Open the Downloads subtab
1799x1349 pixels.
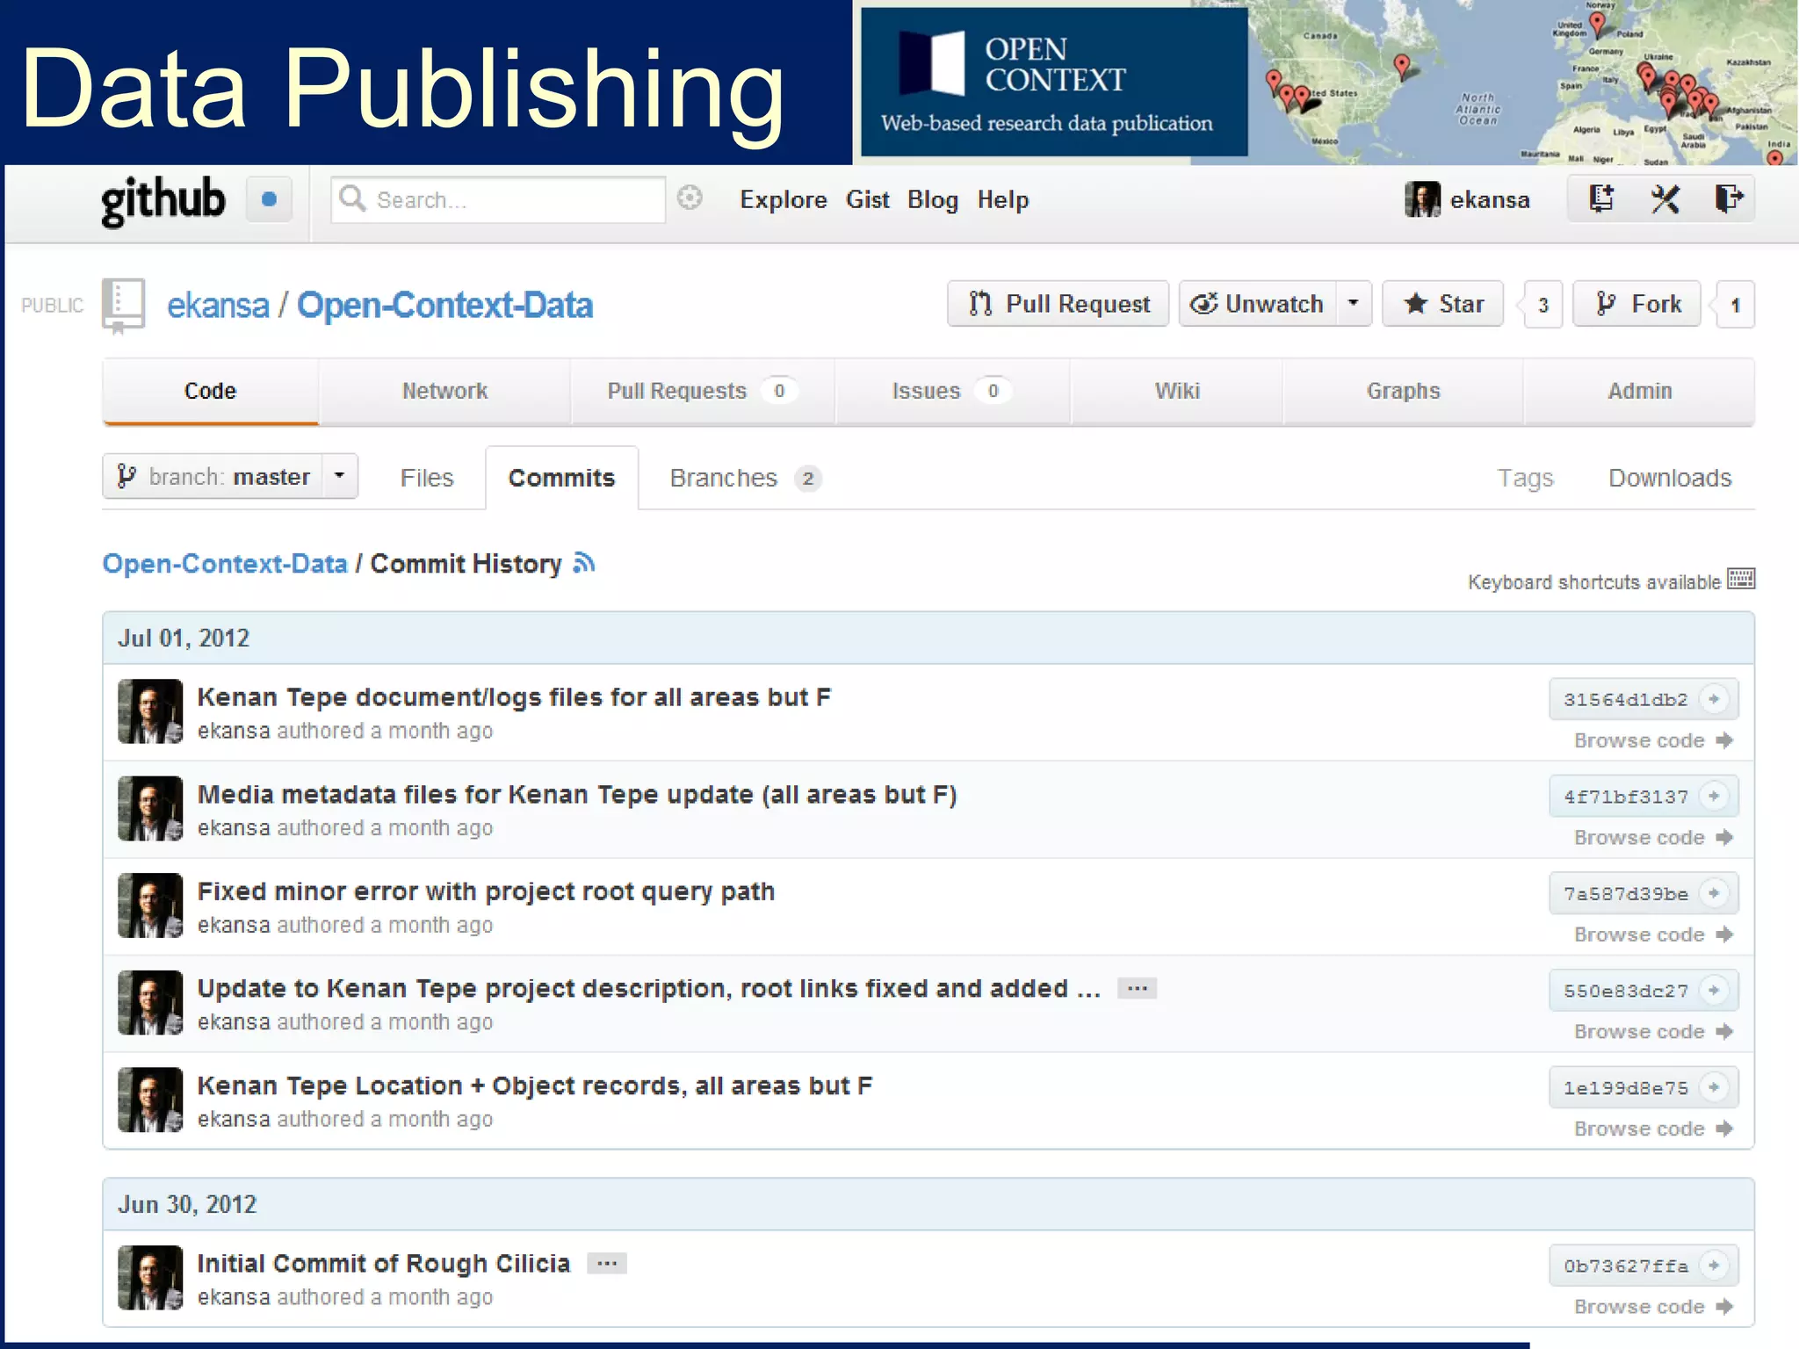pos(1670,478)
